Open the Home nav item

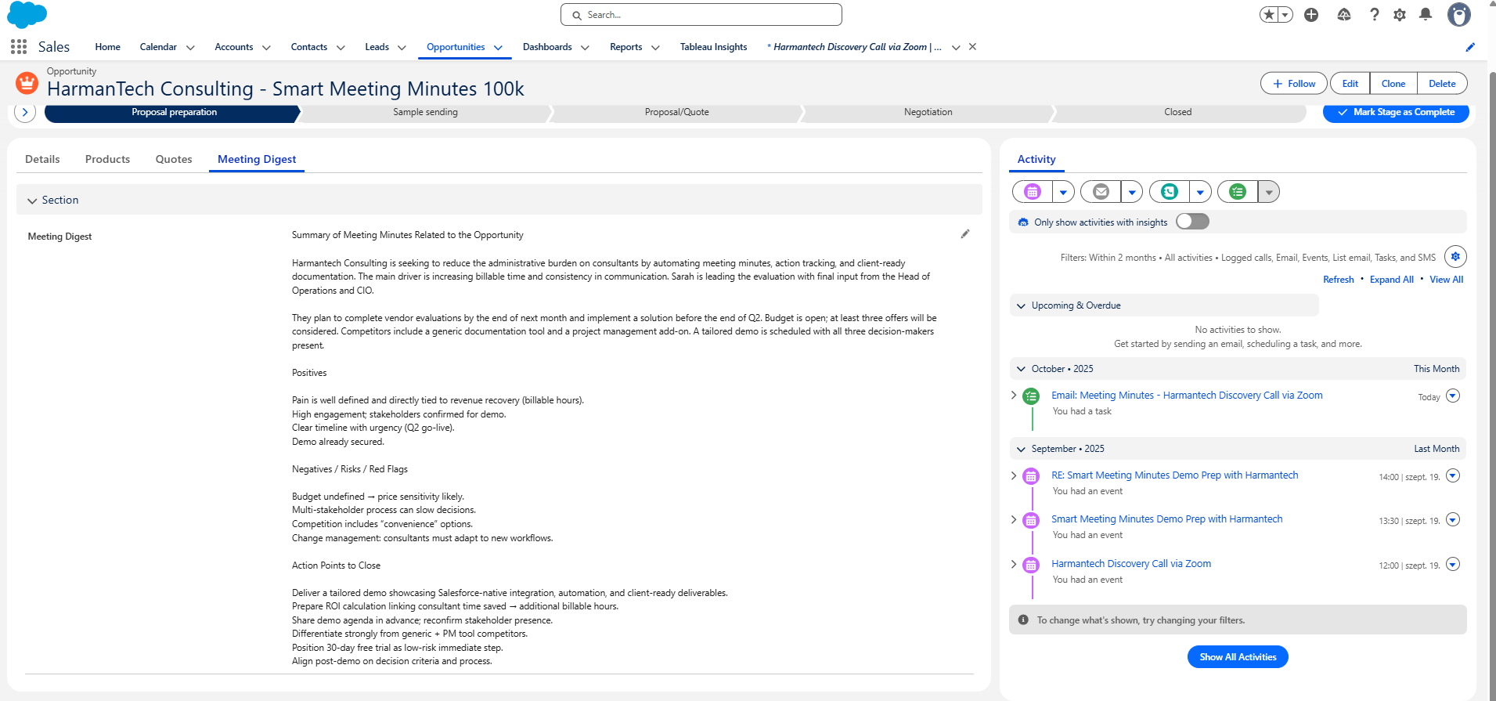click(x=108, y=47)
